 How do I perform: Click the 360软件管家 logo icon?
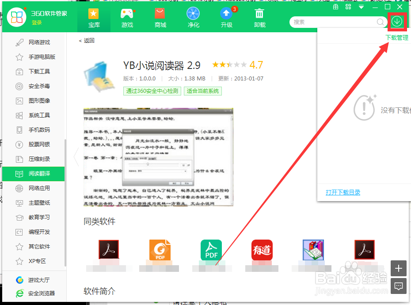coord(16,17)
